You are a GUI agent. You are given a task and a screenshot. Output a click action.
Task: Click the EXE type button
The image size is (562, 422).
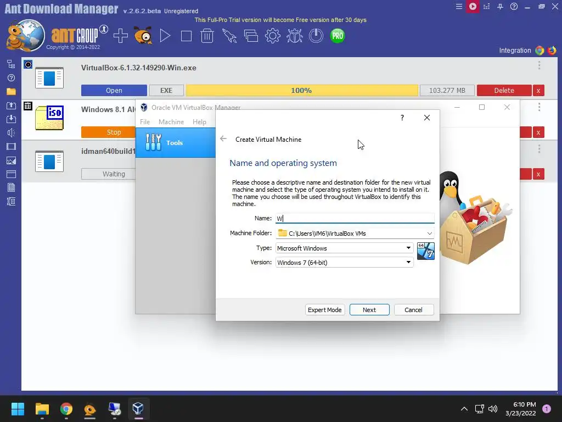click(166, 91)
